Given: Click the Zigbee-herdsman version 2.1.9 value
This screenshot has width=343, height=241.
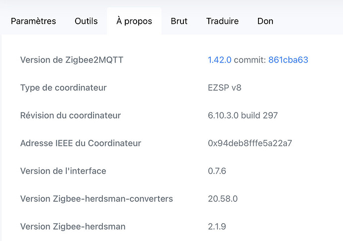Looking at the screenshot, I should pos(217,227).
